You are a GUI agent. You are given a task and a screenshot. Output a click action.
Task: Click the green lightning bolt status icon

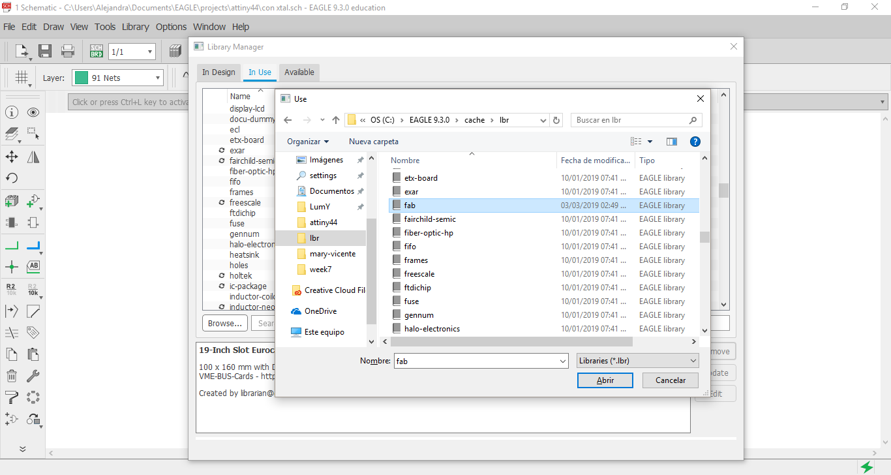867,467
